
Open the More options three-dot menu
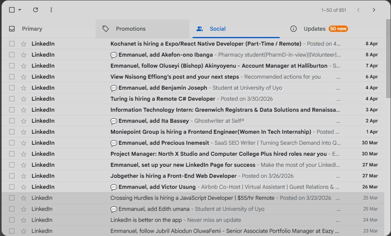(x=51, y=10)
